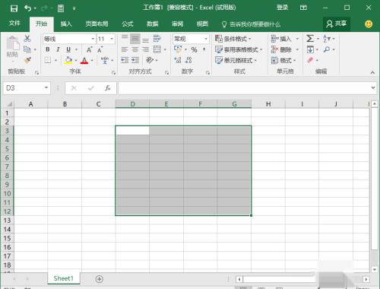Image resolution: width=380 pixels, height=289 pixels.
Task: Open the font size dropdown
Action: (x=112, y=39)
